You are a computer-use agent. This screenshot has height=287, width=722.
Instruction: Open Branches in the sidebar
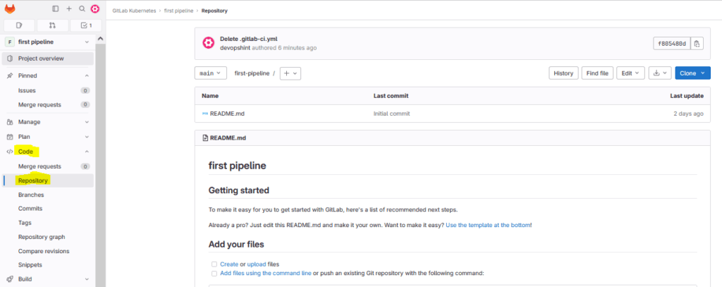[x=48, y=195]
